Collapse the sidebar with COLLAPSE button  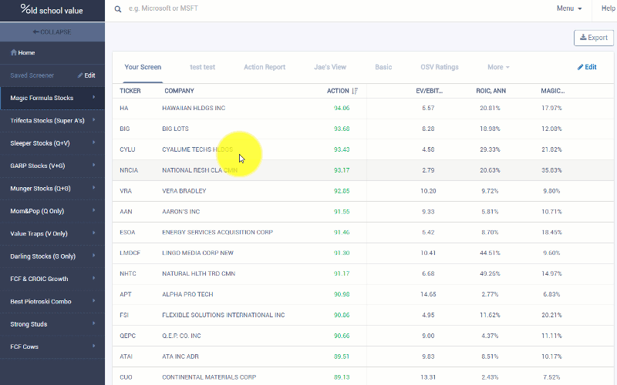[52, 32]
